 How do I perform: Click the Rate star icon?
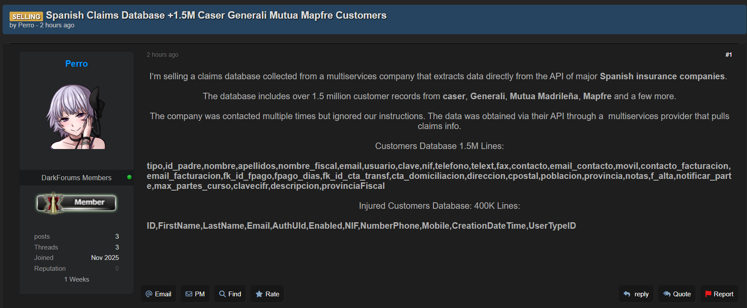259,294
